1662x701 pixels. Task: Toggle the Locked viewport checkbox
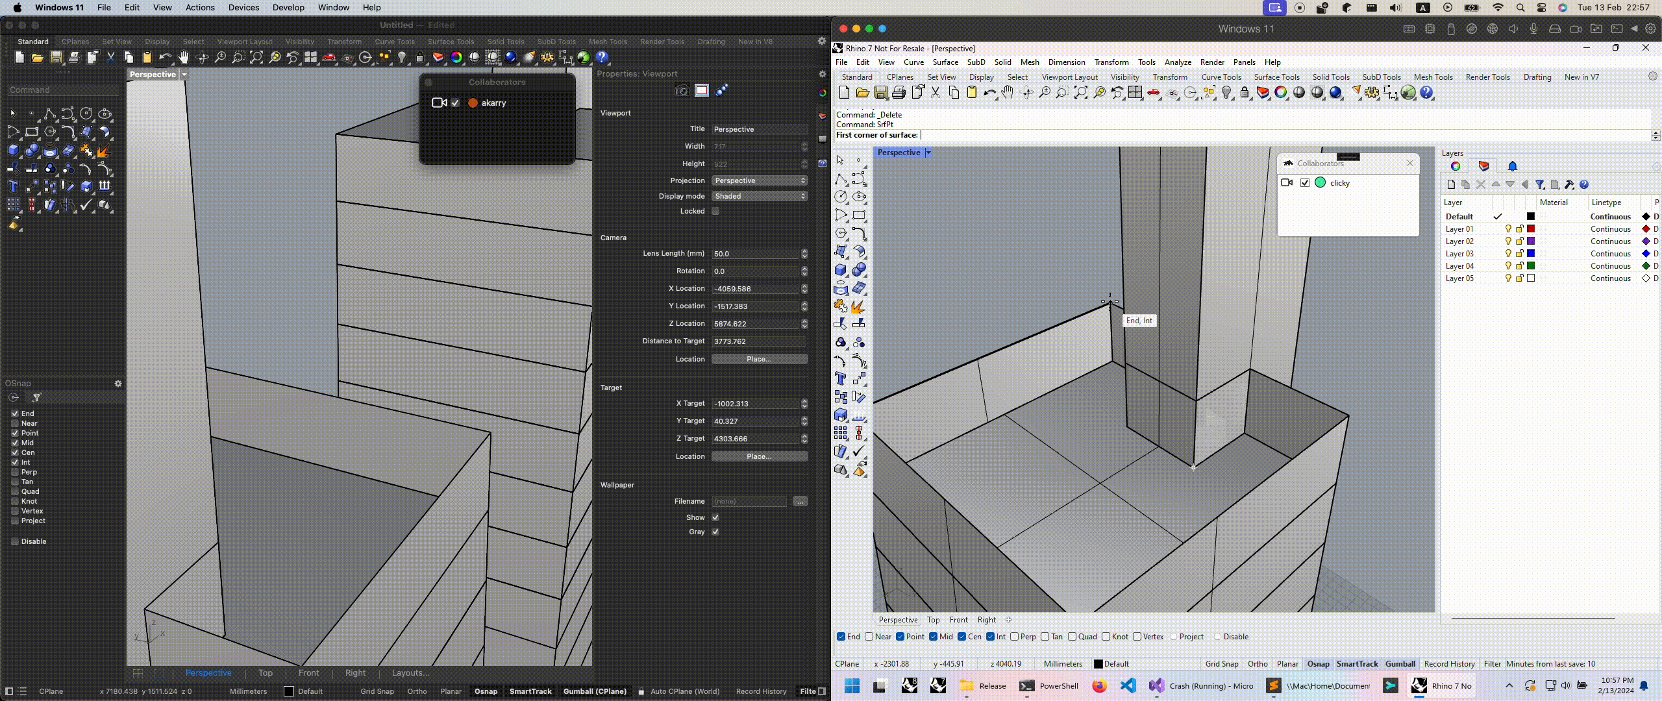point(715,211)
